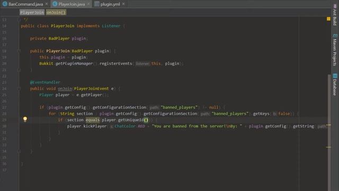
Task: Click the Listener interface name
Action: pyautogui.click(x=111, y=26)
